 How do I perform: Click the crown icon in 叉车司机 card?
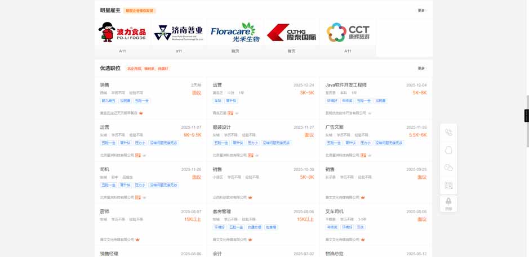pyautogui.click(x=363, y=240)
